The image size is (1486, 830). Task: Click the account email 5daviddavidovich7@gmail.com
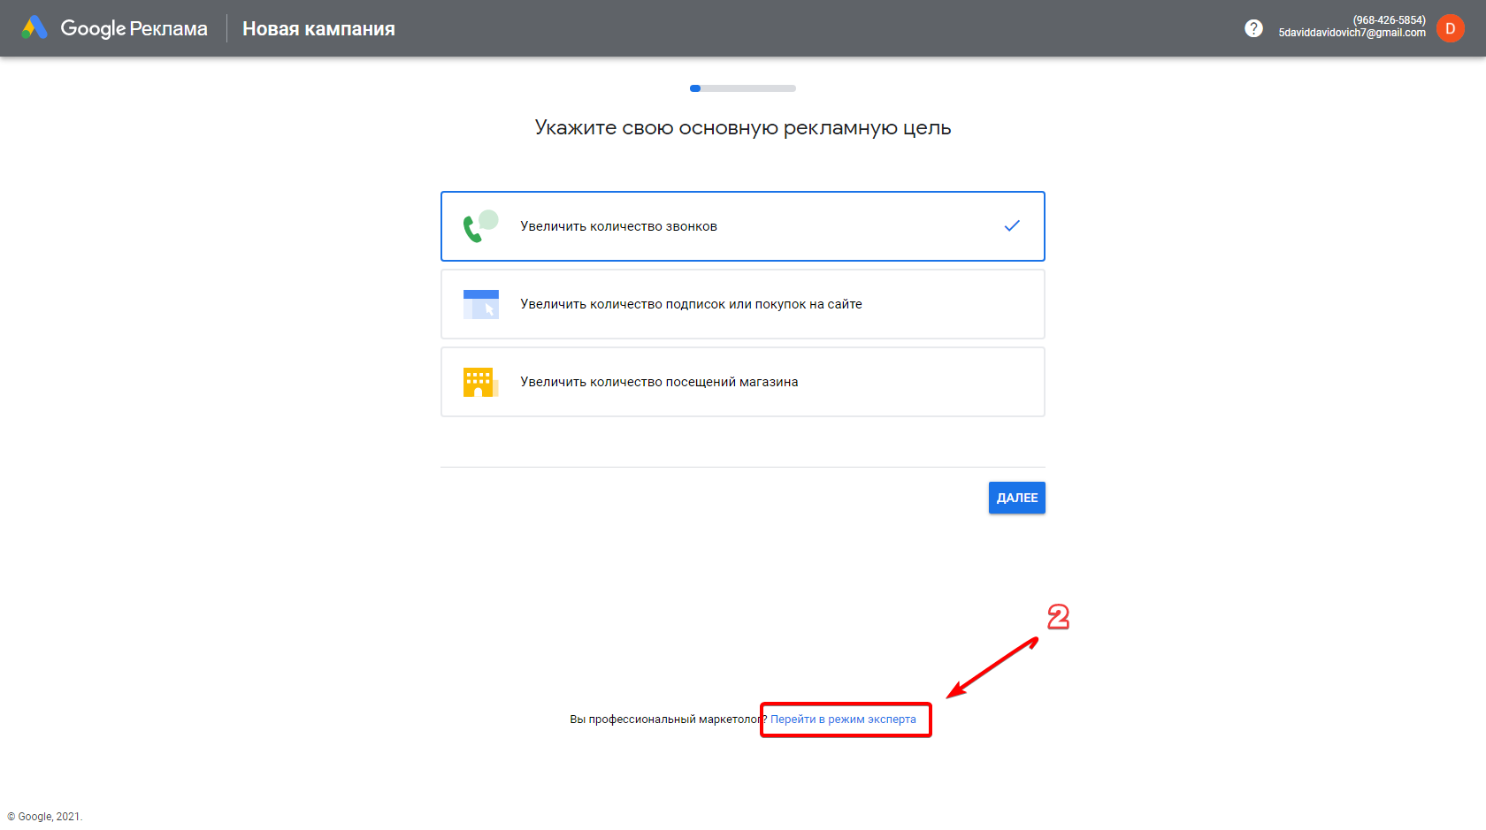1352,33
